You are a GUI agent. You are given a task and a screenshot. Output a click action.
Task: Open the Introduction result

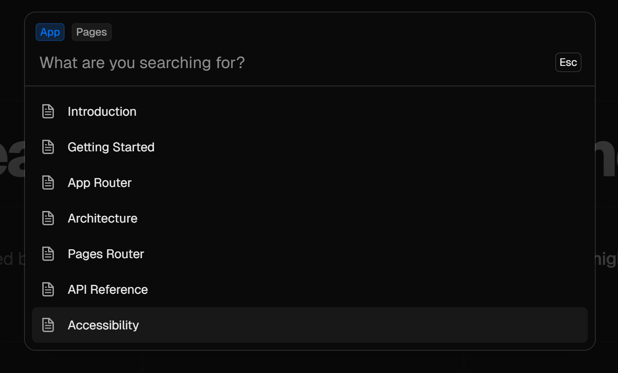coord(102,111)
